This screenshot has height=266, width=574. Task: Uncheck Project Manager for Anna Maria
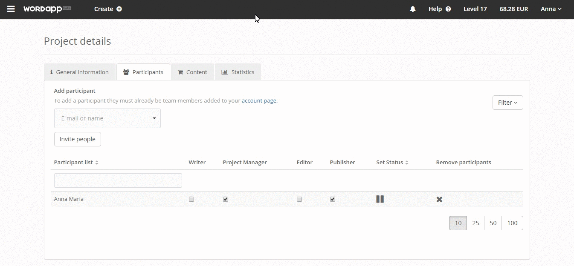click(226, 199)
